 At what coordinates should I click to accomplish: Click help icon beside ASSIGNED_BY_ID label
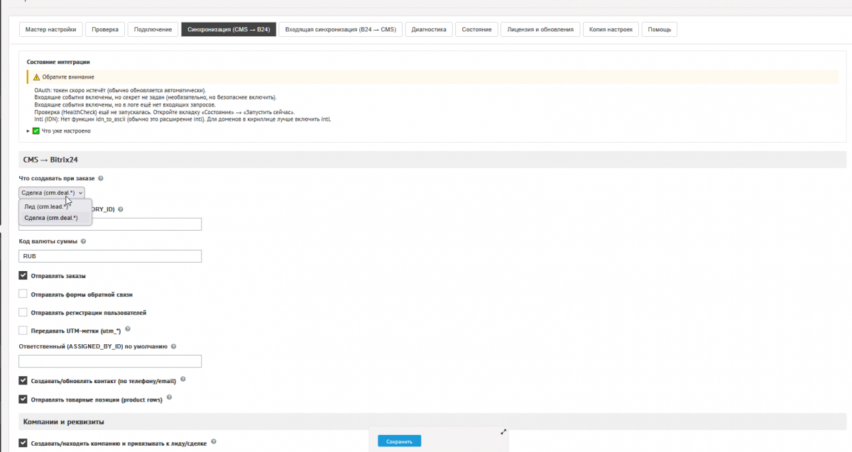pyautogui.click(x=174, y=347)
